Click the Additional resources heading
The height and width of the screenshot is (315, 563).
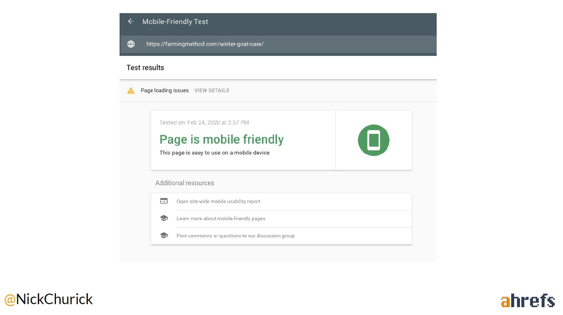tap(184, 183)
